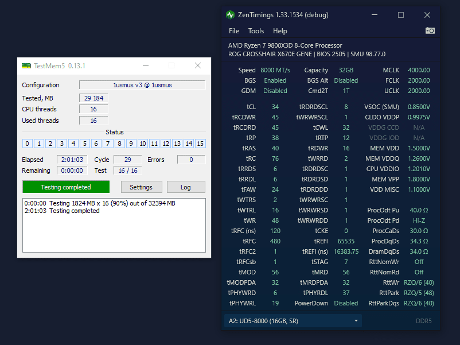
Task: Click the MEM VDD value 1.5000V
Action: [419, 148]
